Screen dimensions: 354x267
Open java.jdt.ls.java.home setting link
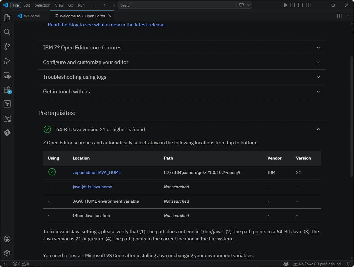pyautogui.click(x=92, y=187)
